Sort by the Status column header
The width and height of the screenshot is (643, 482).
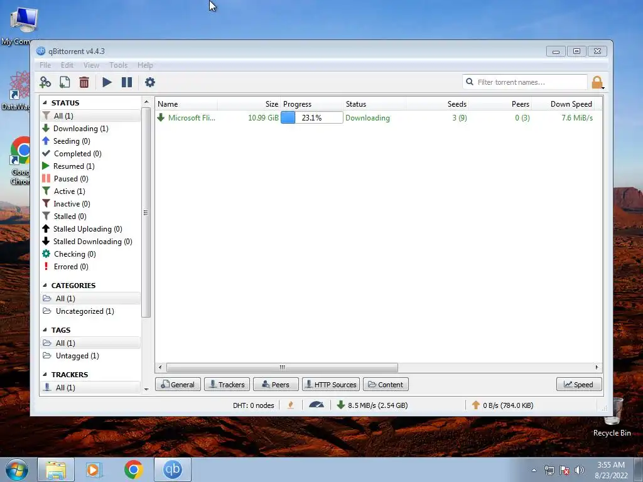coord(374,104)
